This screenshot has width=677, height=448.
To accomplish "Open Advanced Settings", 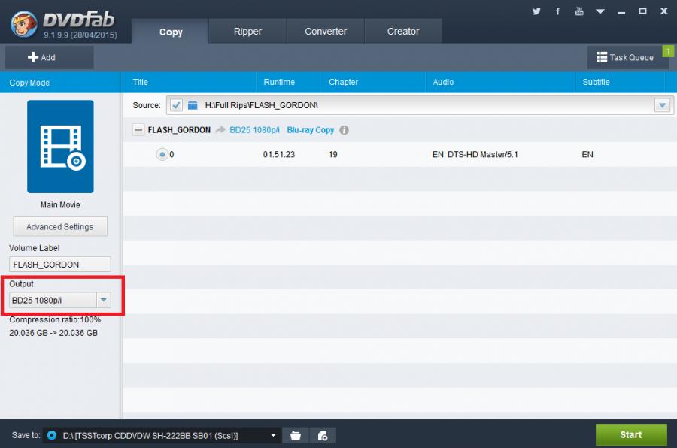I will [60, 226].
